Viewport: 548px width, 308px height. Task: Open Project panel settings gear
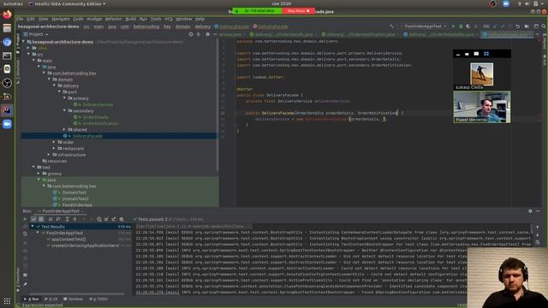pos(207,34)
